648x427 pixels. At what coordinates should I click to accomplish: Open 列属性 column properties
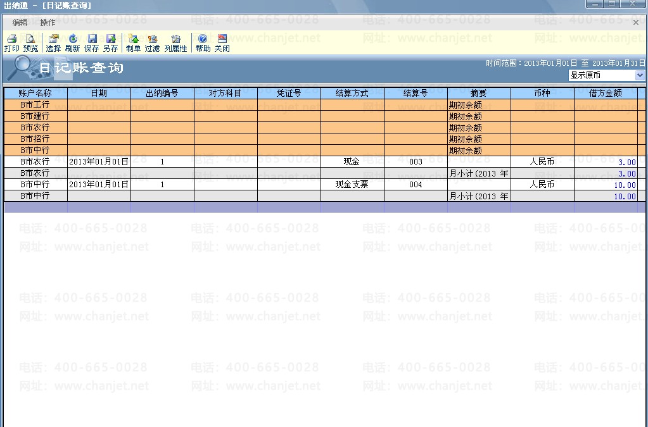point(175,43)
